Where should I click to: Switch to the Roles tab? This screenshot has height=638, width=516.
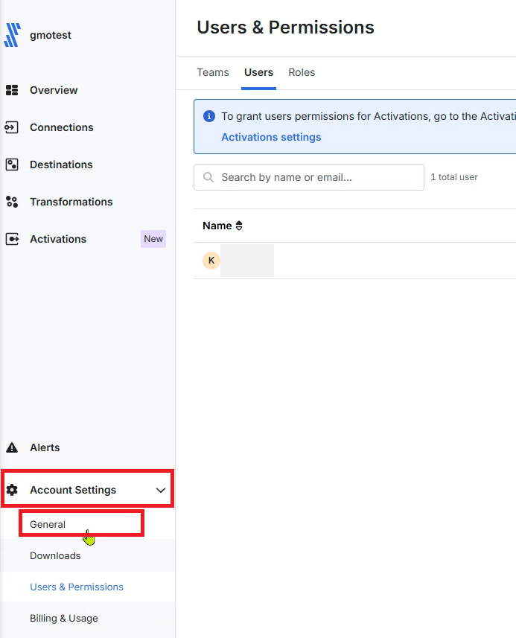(x=302, y=72)
